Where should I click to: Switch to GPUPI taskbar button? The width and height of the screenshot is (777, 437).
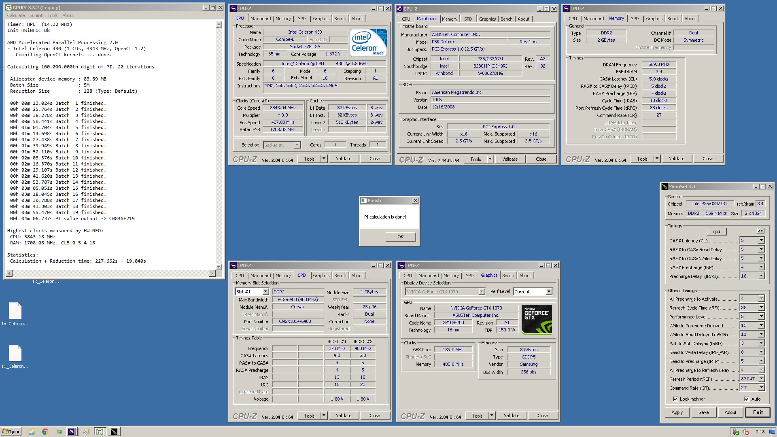pyautogui.click(x=100, y=432)
